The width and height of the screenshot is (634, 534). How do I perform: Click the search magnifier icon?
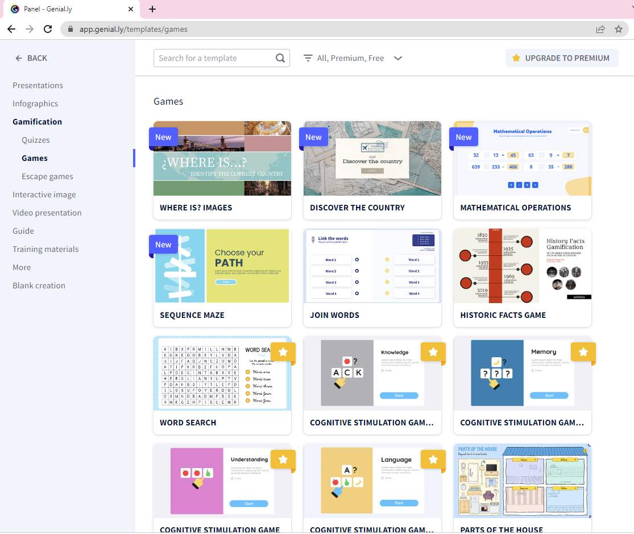click(280, 58)
